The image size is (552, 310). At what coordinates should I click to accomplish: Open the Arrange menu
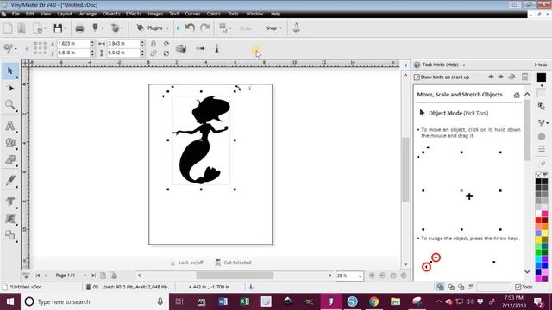click(88, 14)
